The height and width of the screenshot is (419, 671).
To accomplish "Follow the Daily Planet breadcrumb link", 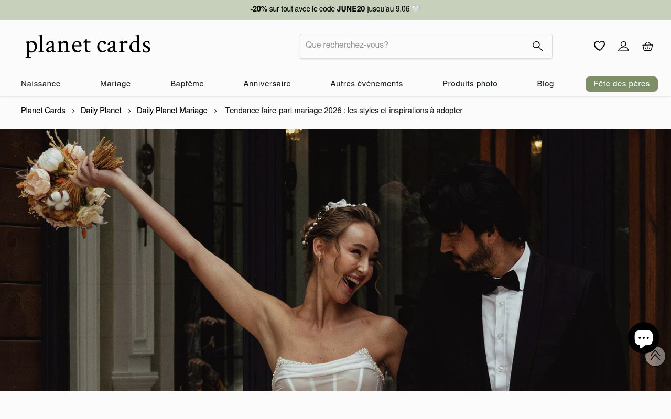I will 101,111.
